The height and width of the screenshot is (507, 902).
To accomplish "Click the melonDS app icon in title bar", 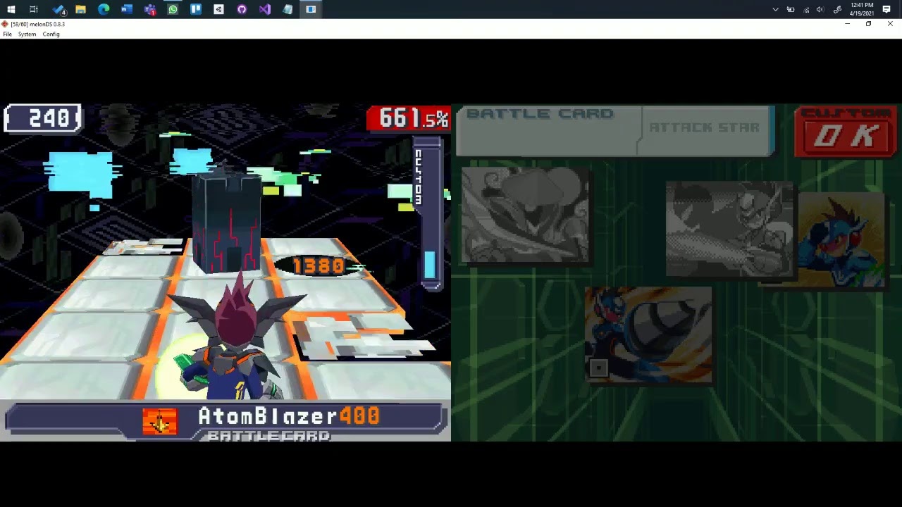I will [5, 24].
